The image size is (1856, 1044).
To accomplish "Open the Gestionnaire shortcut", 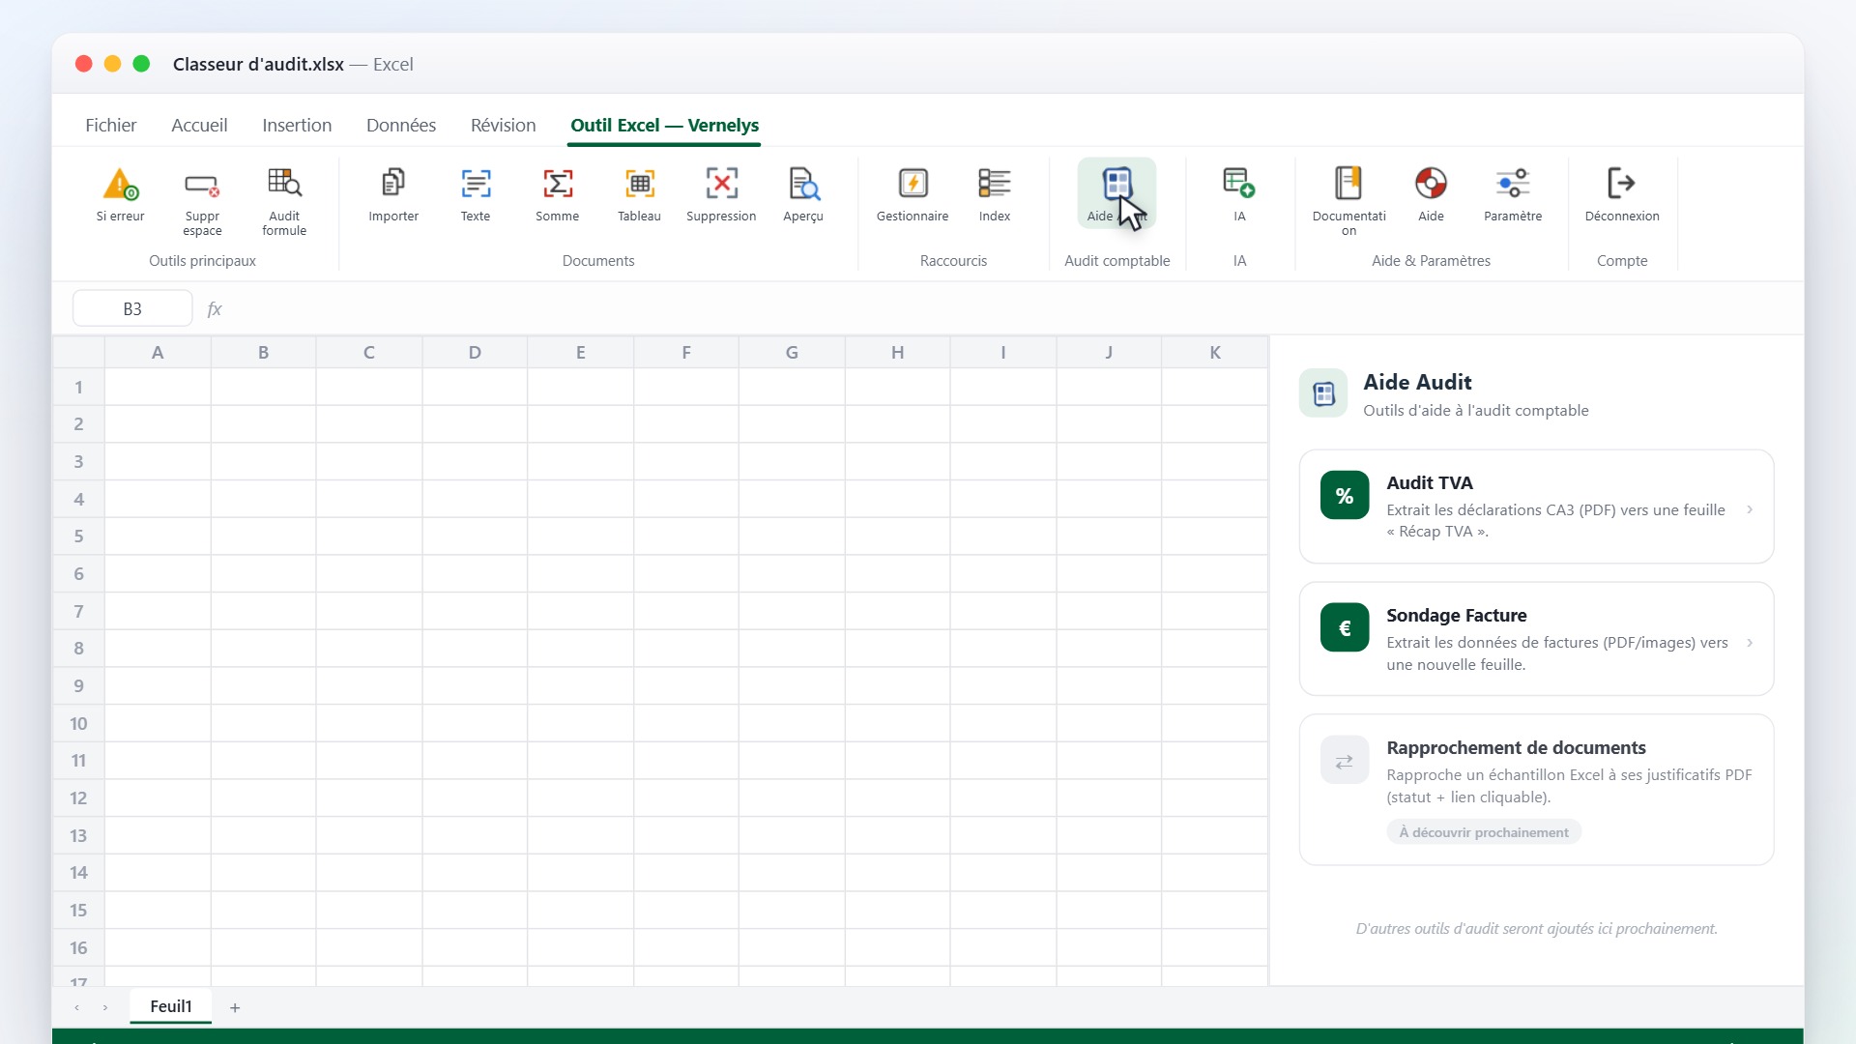I will 913,183.
